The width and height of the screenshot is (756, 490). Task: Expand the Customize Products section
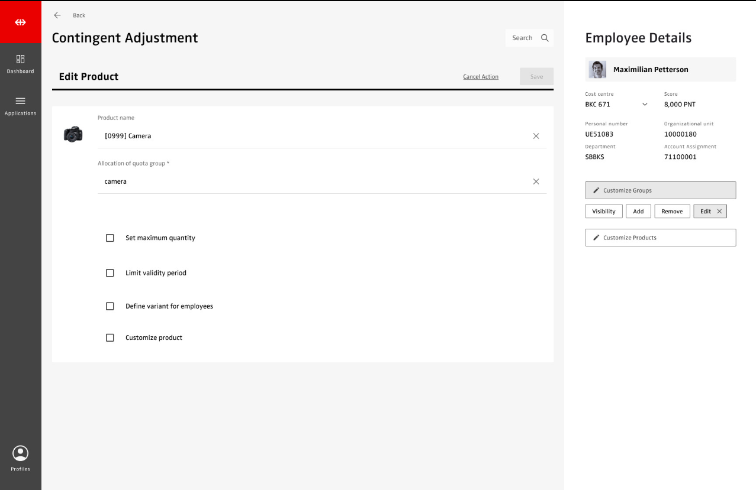coord(660,238)
